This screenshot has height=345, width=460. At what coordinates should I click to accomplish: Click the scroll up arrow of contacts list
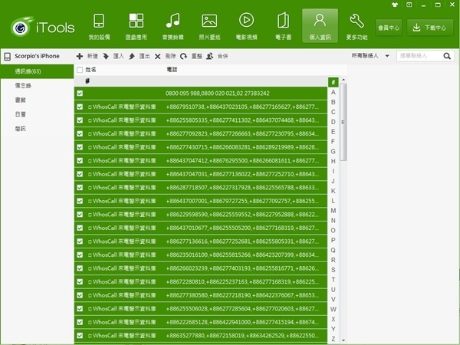click(343, 80)
